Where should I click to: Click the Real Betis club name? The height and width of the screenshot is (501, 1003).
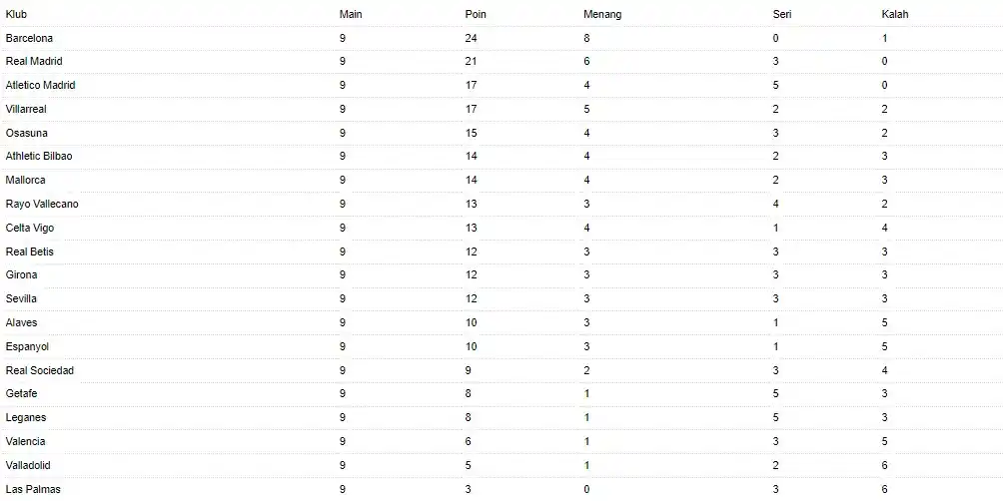coord(30,251)
